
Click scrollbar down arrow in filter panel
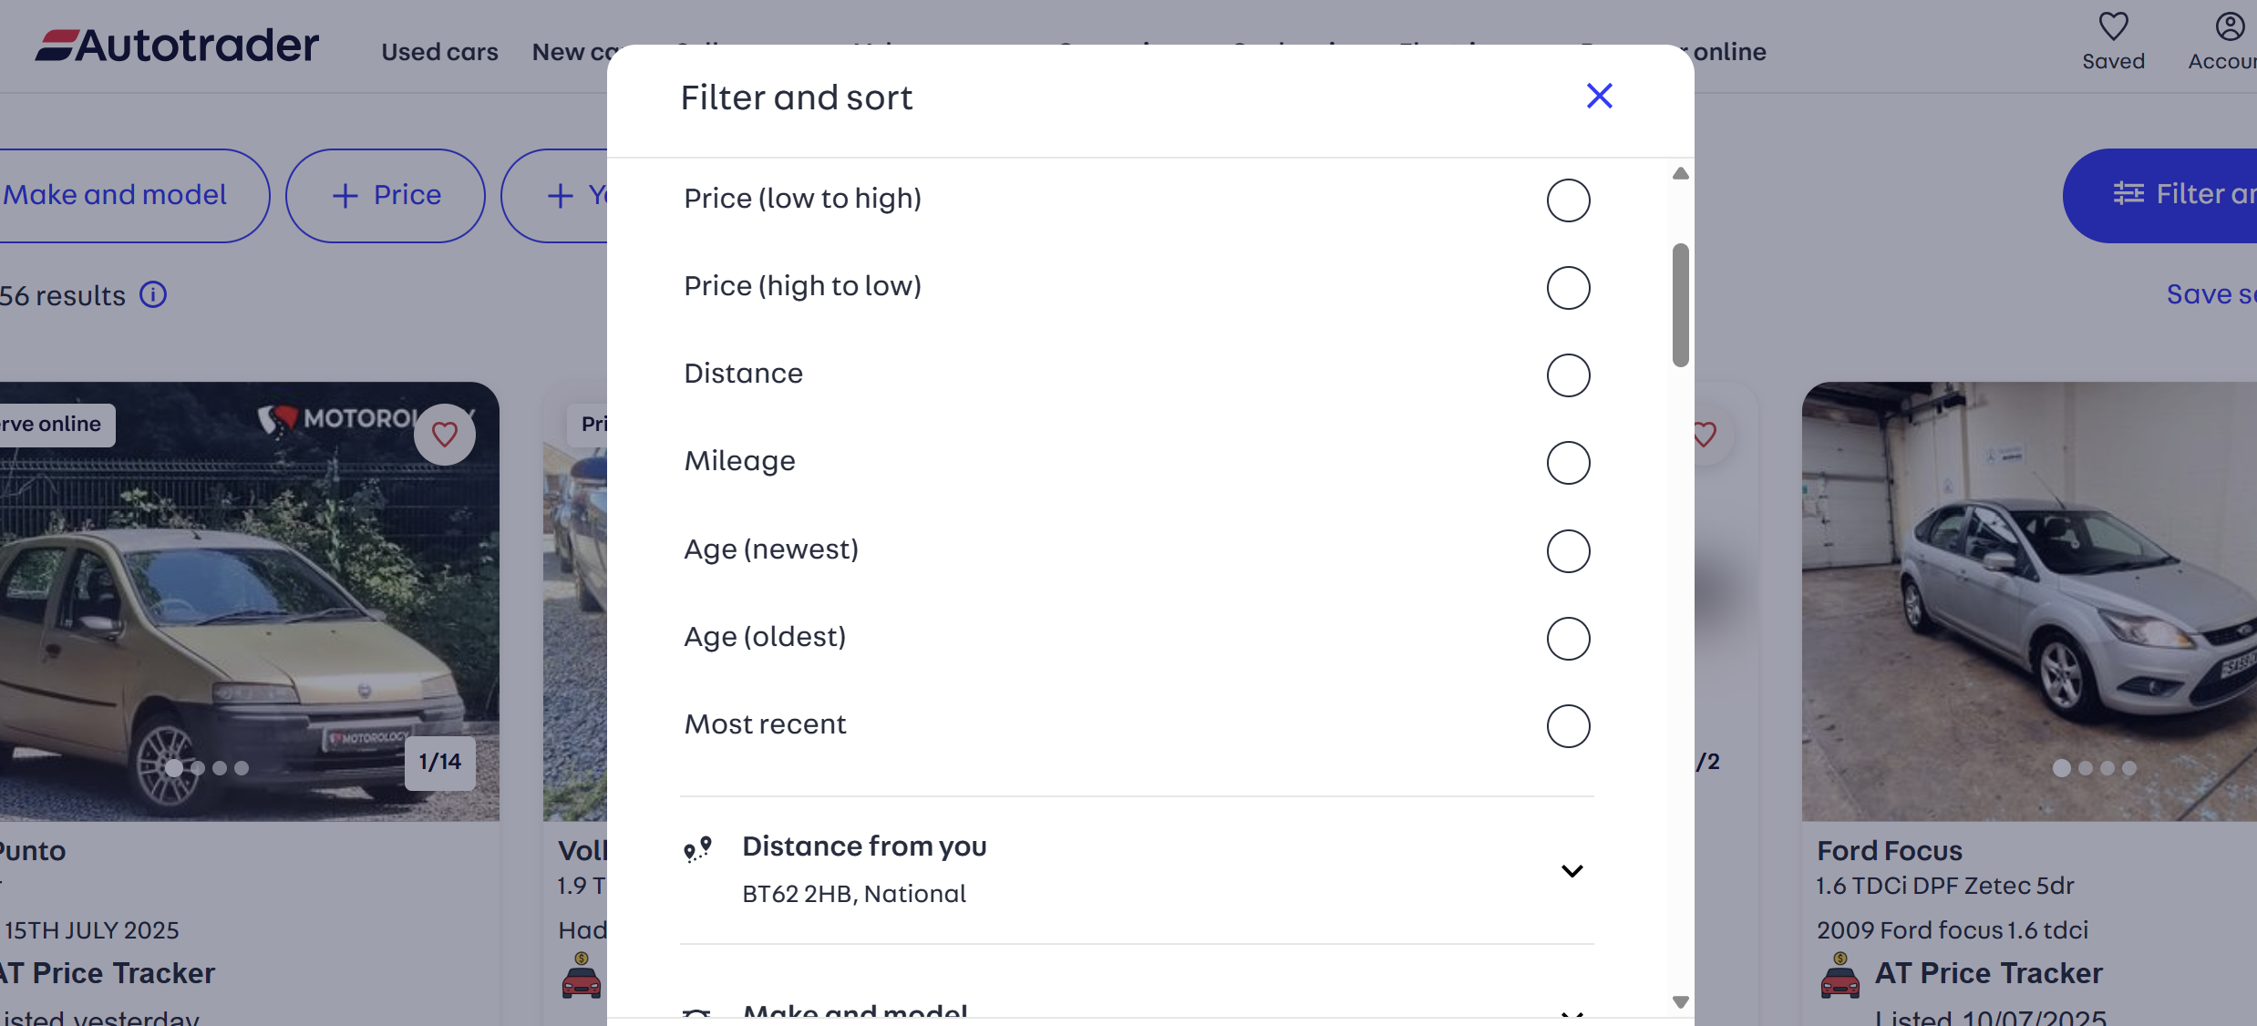pos(1681,1001)
